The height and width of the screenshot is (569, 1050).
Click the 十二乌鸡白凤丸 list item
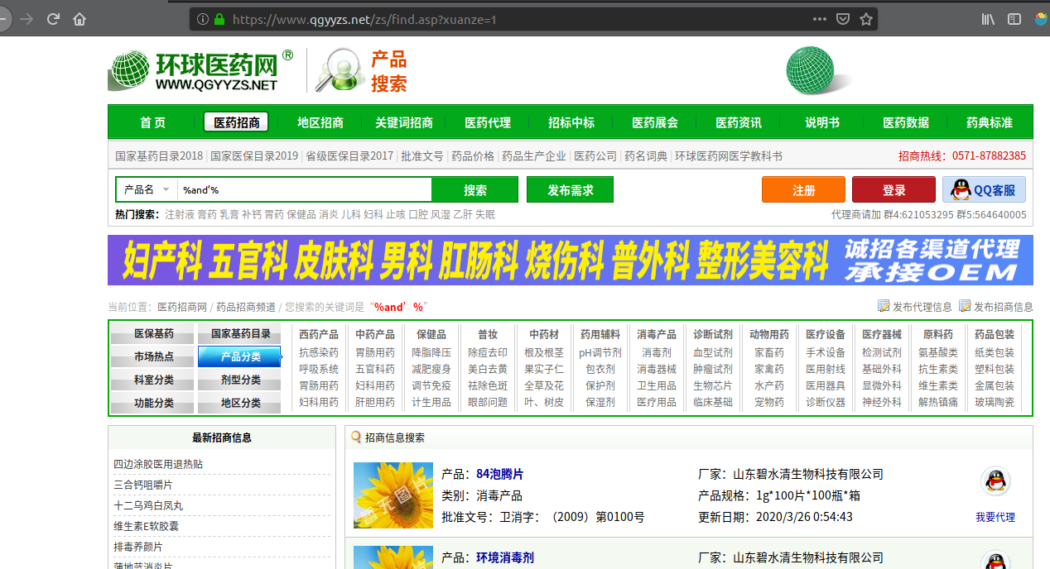pos(148,505)
